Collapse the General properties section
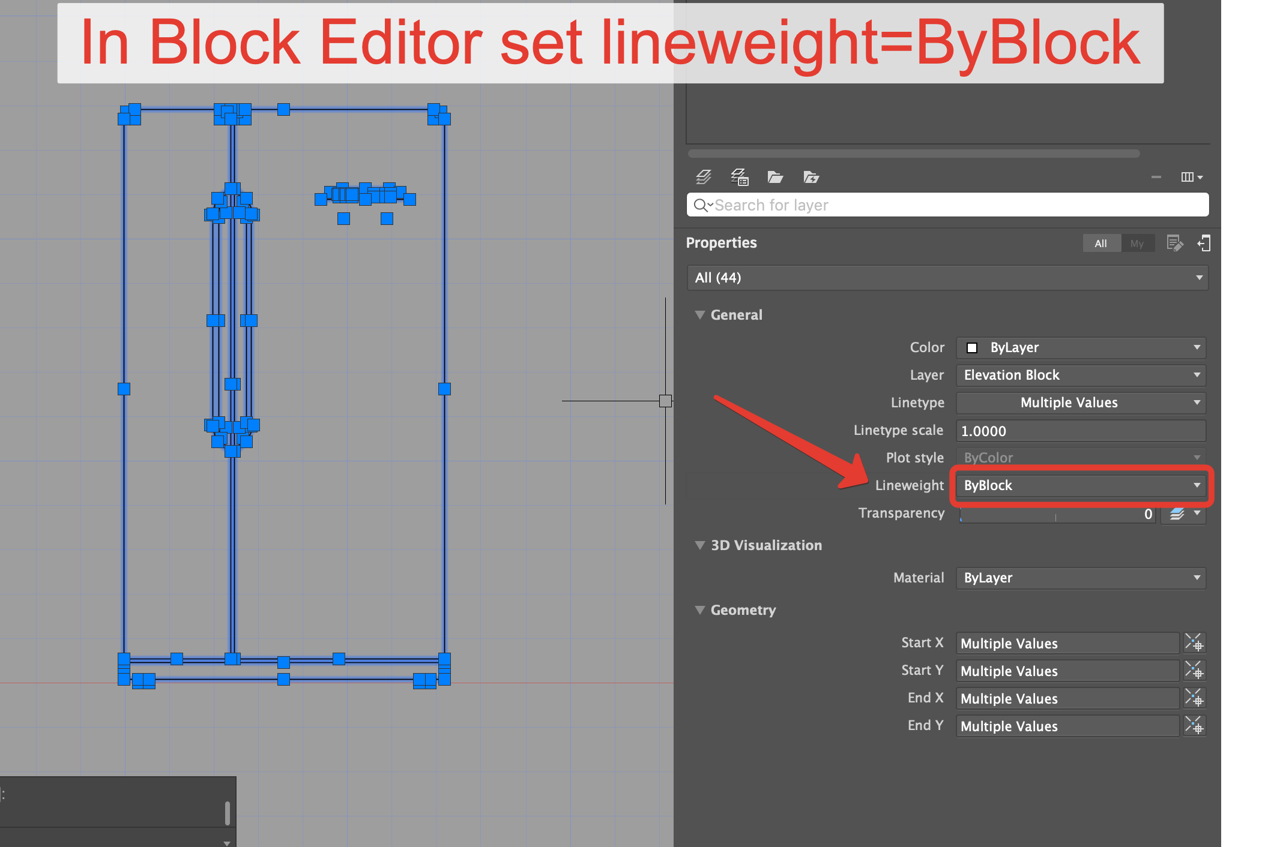The height and width of the screenshot is (847, 1268). click(699, 315)
